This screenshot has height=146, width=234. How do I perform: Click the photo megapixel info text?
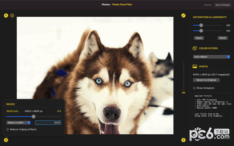[x=211, y=74]
